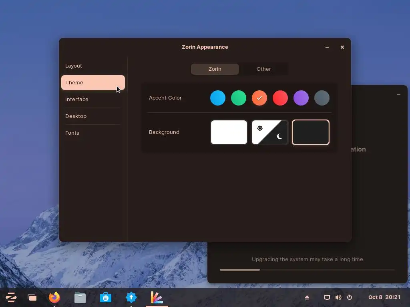Image resolution: width=410 pixels, height=307 pixels.
Task: Open the Files manager from taskbar
Action: pyautogui.click(x=80, y=297)
